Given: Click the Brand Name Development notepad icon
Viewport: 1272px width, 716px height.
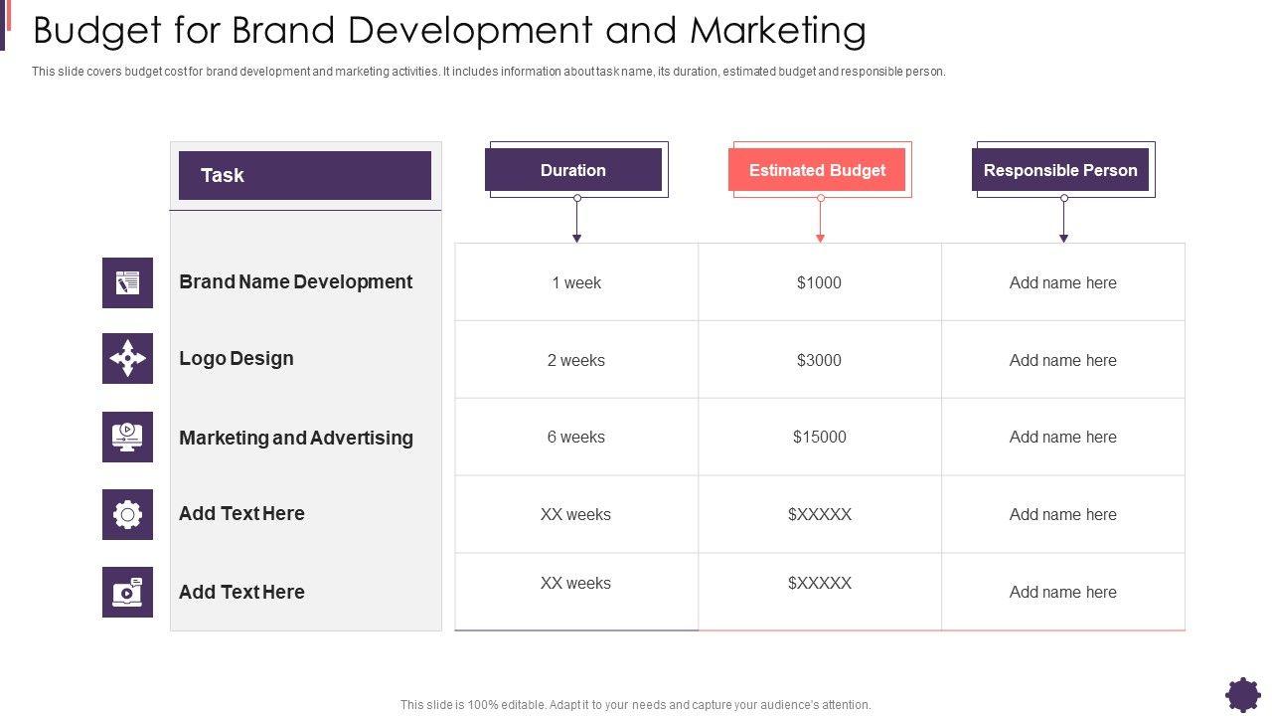Looking at the screenshot, I should click(127, 282).
